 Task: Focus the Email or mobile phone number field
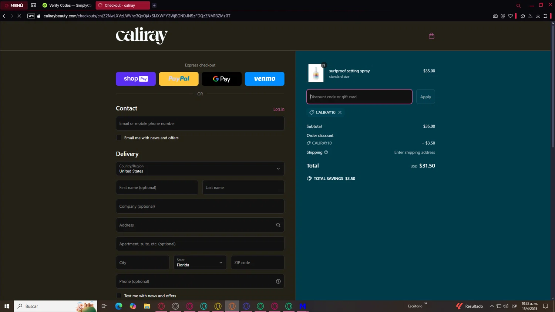pos(200,123)
